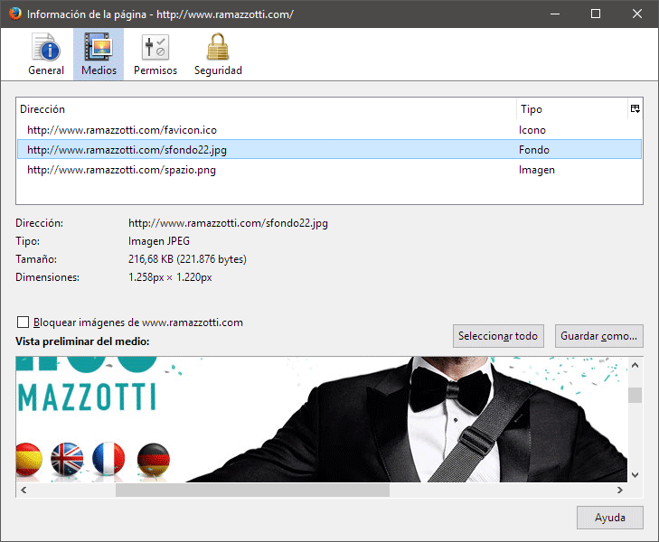Open the Permisos tab
This screenshot has width=659, height=542.
(x=155, y=54)
